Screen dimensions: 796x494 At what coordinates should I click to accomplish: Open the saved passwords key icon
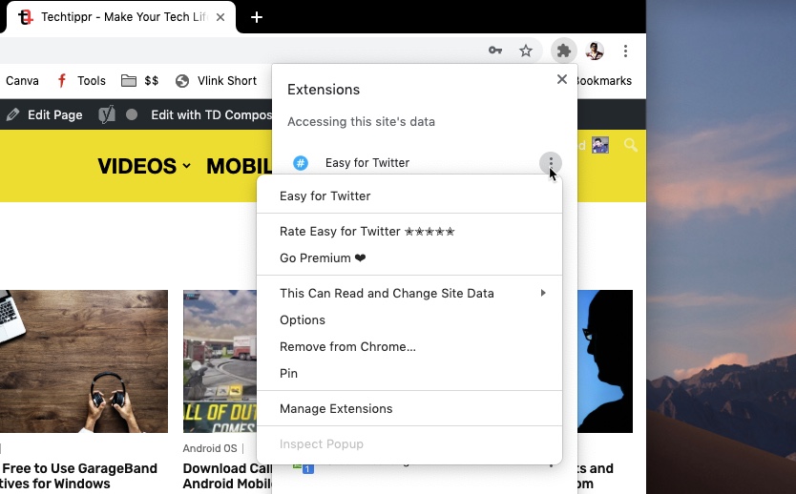tap(495, 51)
